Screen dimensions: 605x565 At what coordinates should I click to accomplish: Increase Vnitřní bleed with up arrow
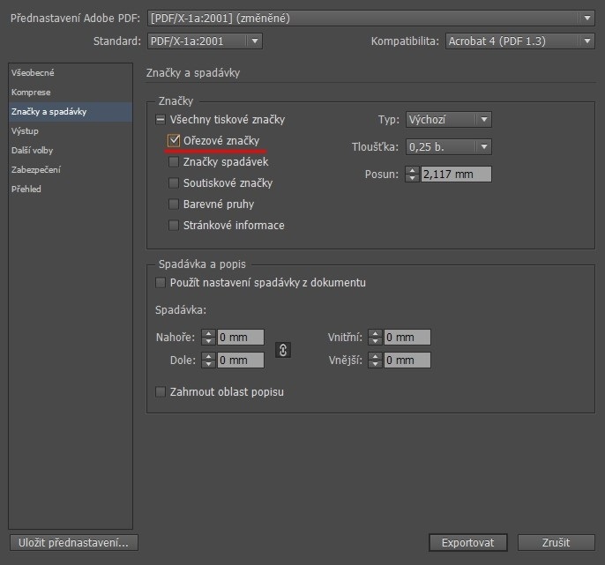tap(375, 333)
